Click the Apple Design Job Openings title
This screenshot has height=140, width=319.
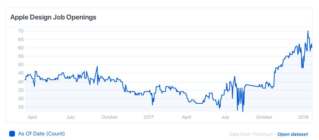click(53, 17)
